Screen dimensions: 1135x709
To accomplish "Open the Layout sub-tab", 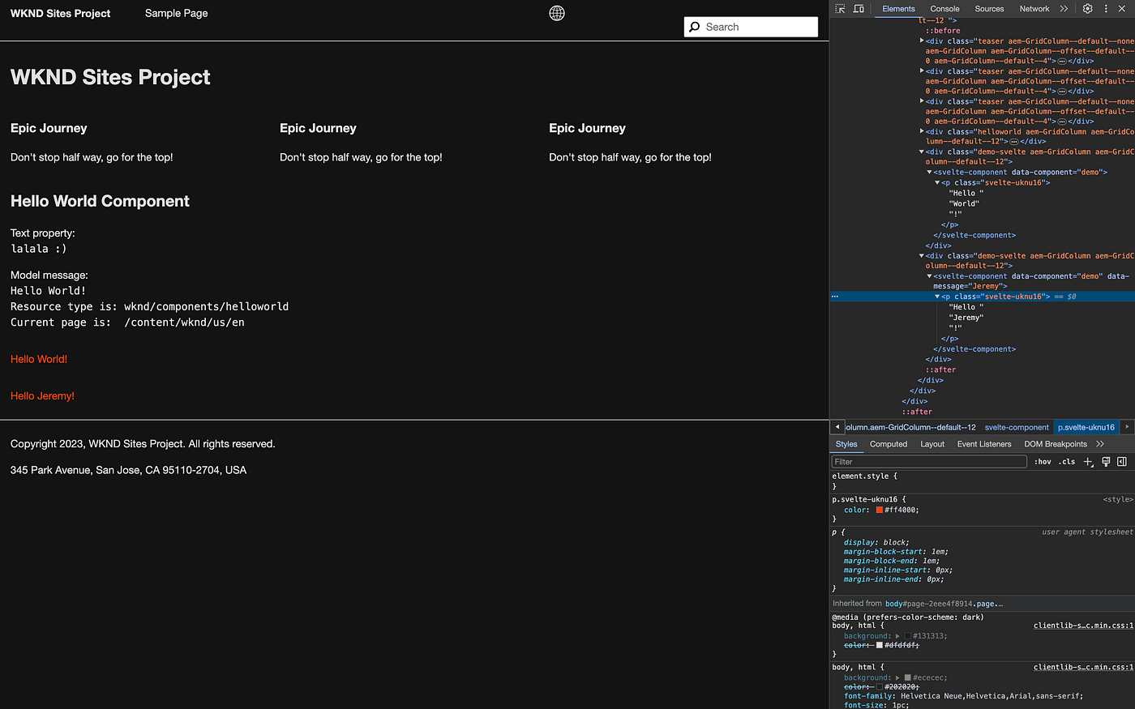I will [932, 444].
